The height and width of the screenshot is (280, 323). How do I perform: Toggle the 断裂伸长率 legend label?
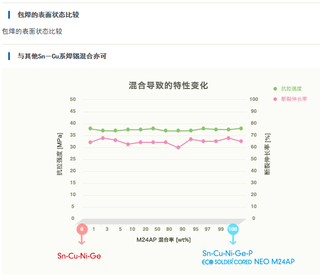(x=294, y=98)
